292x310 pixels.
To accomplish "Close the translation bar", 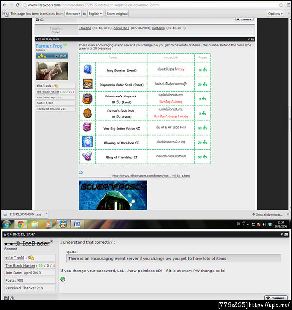I will (x=289, y=14).
